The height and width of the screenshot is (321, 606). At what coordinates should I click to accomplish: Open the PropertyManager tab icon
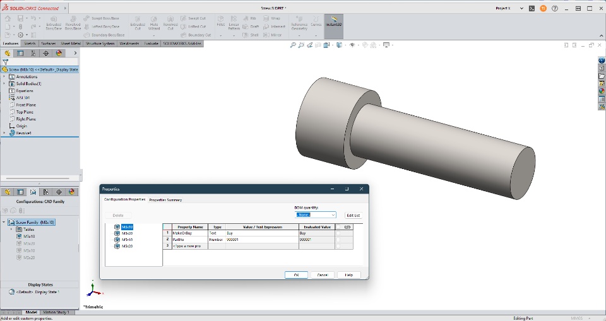(x=20, y=54)
